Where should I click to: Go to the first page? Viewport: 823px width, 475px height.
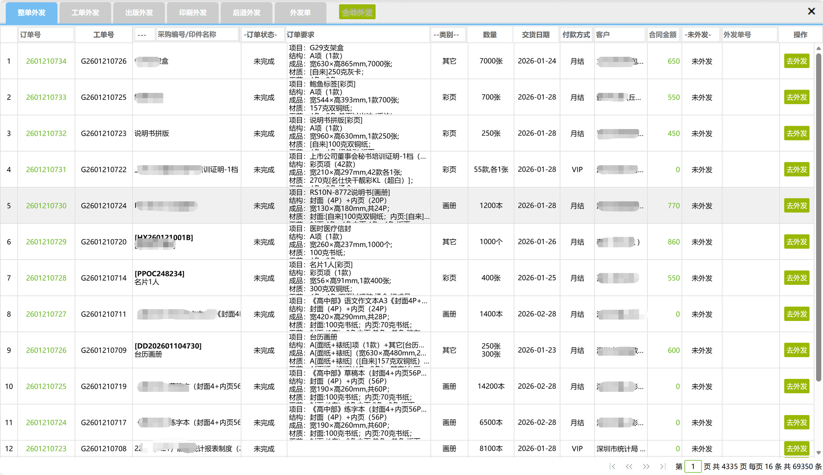pyautogui.click(x=613, y=466)
